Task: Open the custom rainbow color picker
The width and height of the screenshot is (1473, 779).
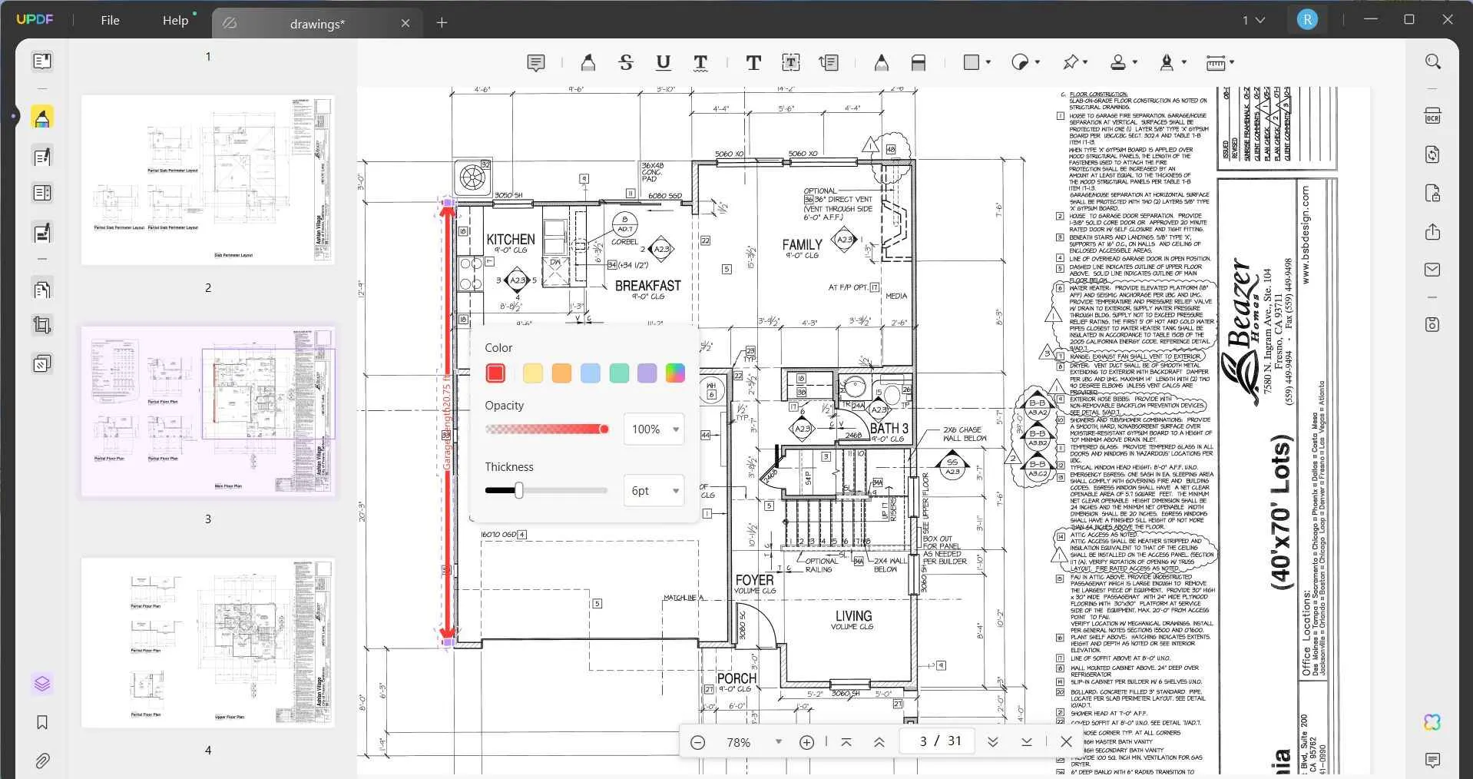Action: pos(675,373)
